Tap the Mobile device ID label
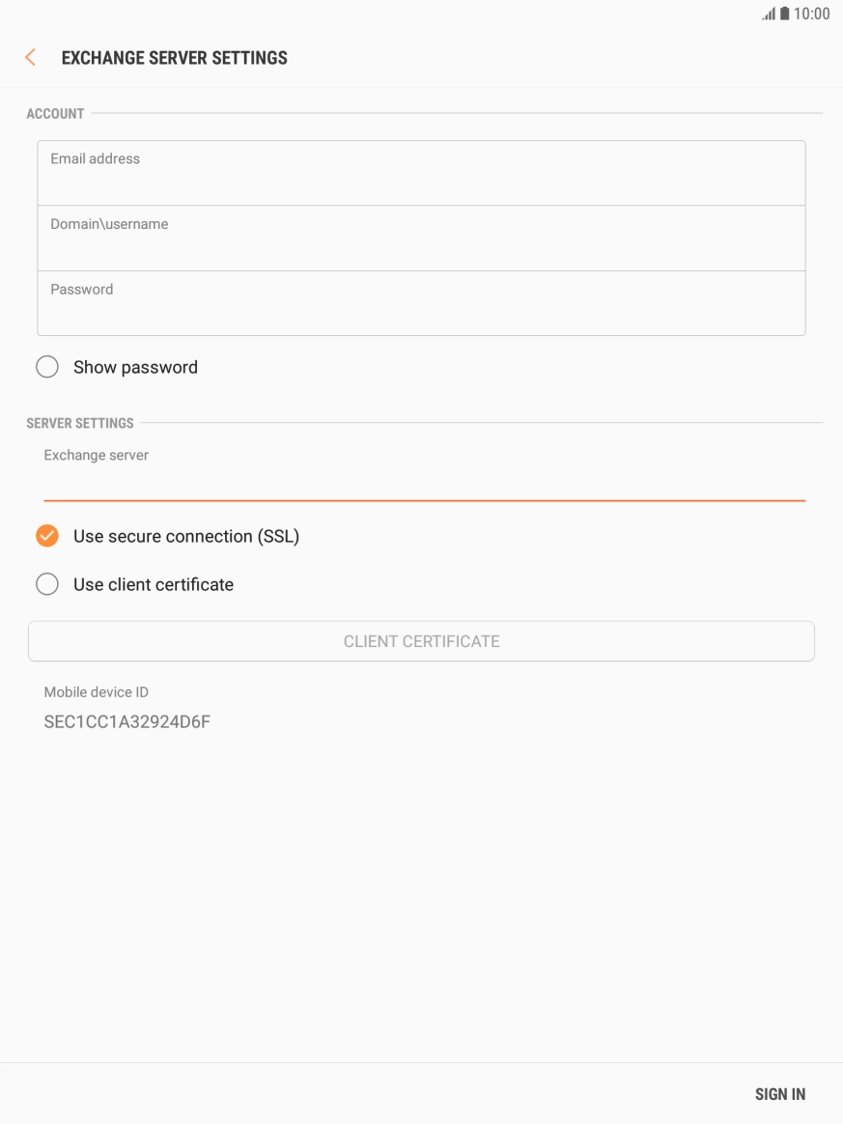The image size is (843, 1124). pos(97,692)
